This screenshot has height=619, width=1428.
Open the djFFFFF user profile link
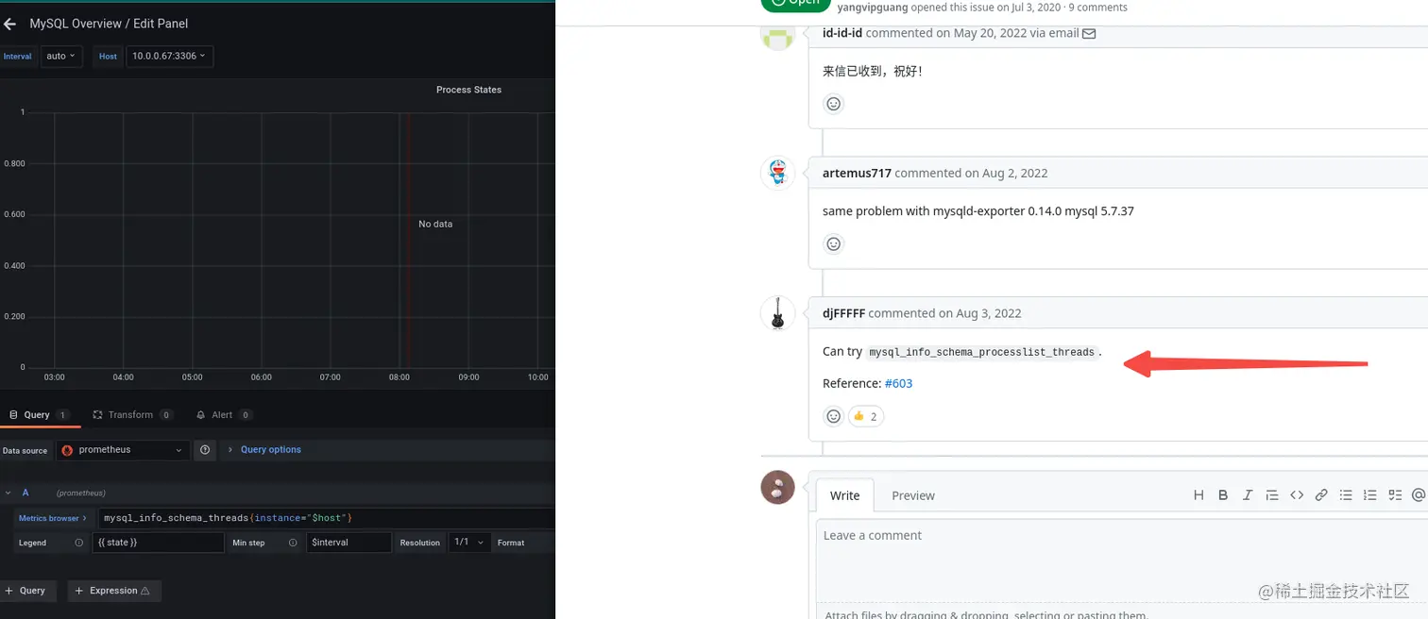coord(843,313)
